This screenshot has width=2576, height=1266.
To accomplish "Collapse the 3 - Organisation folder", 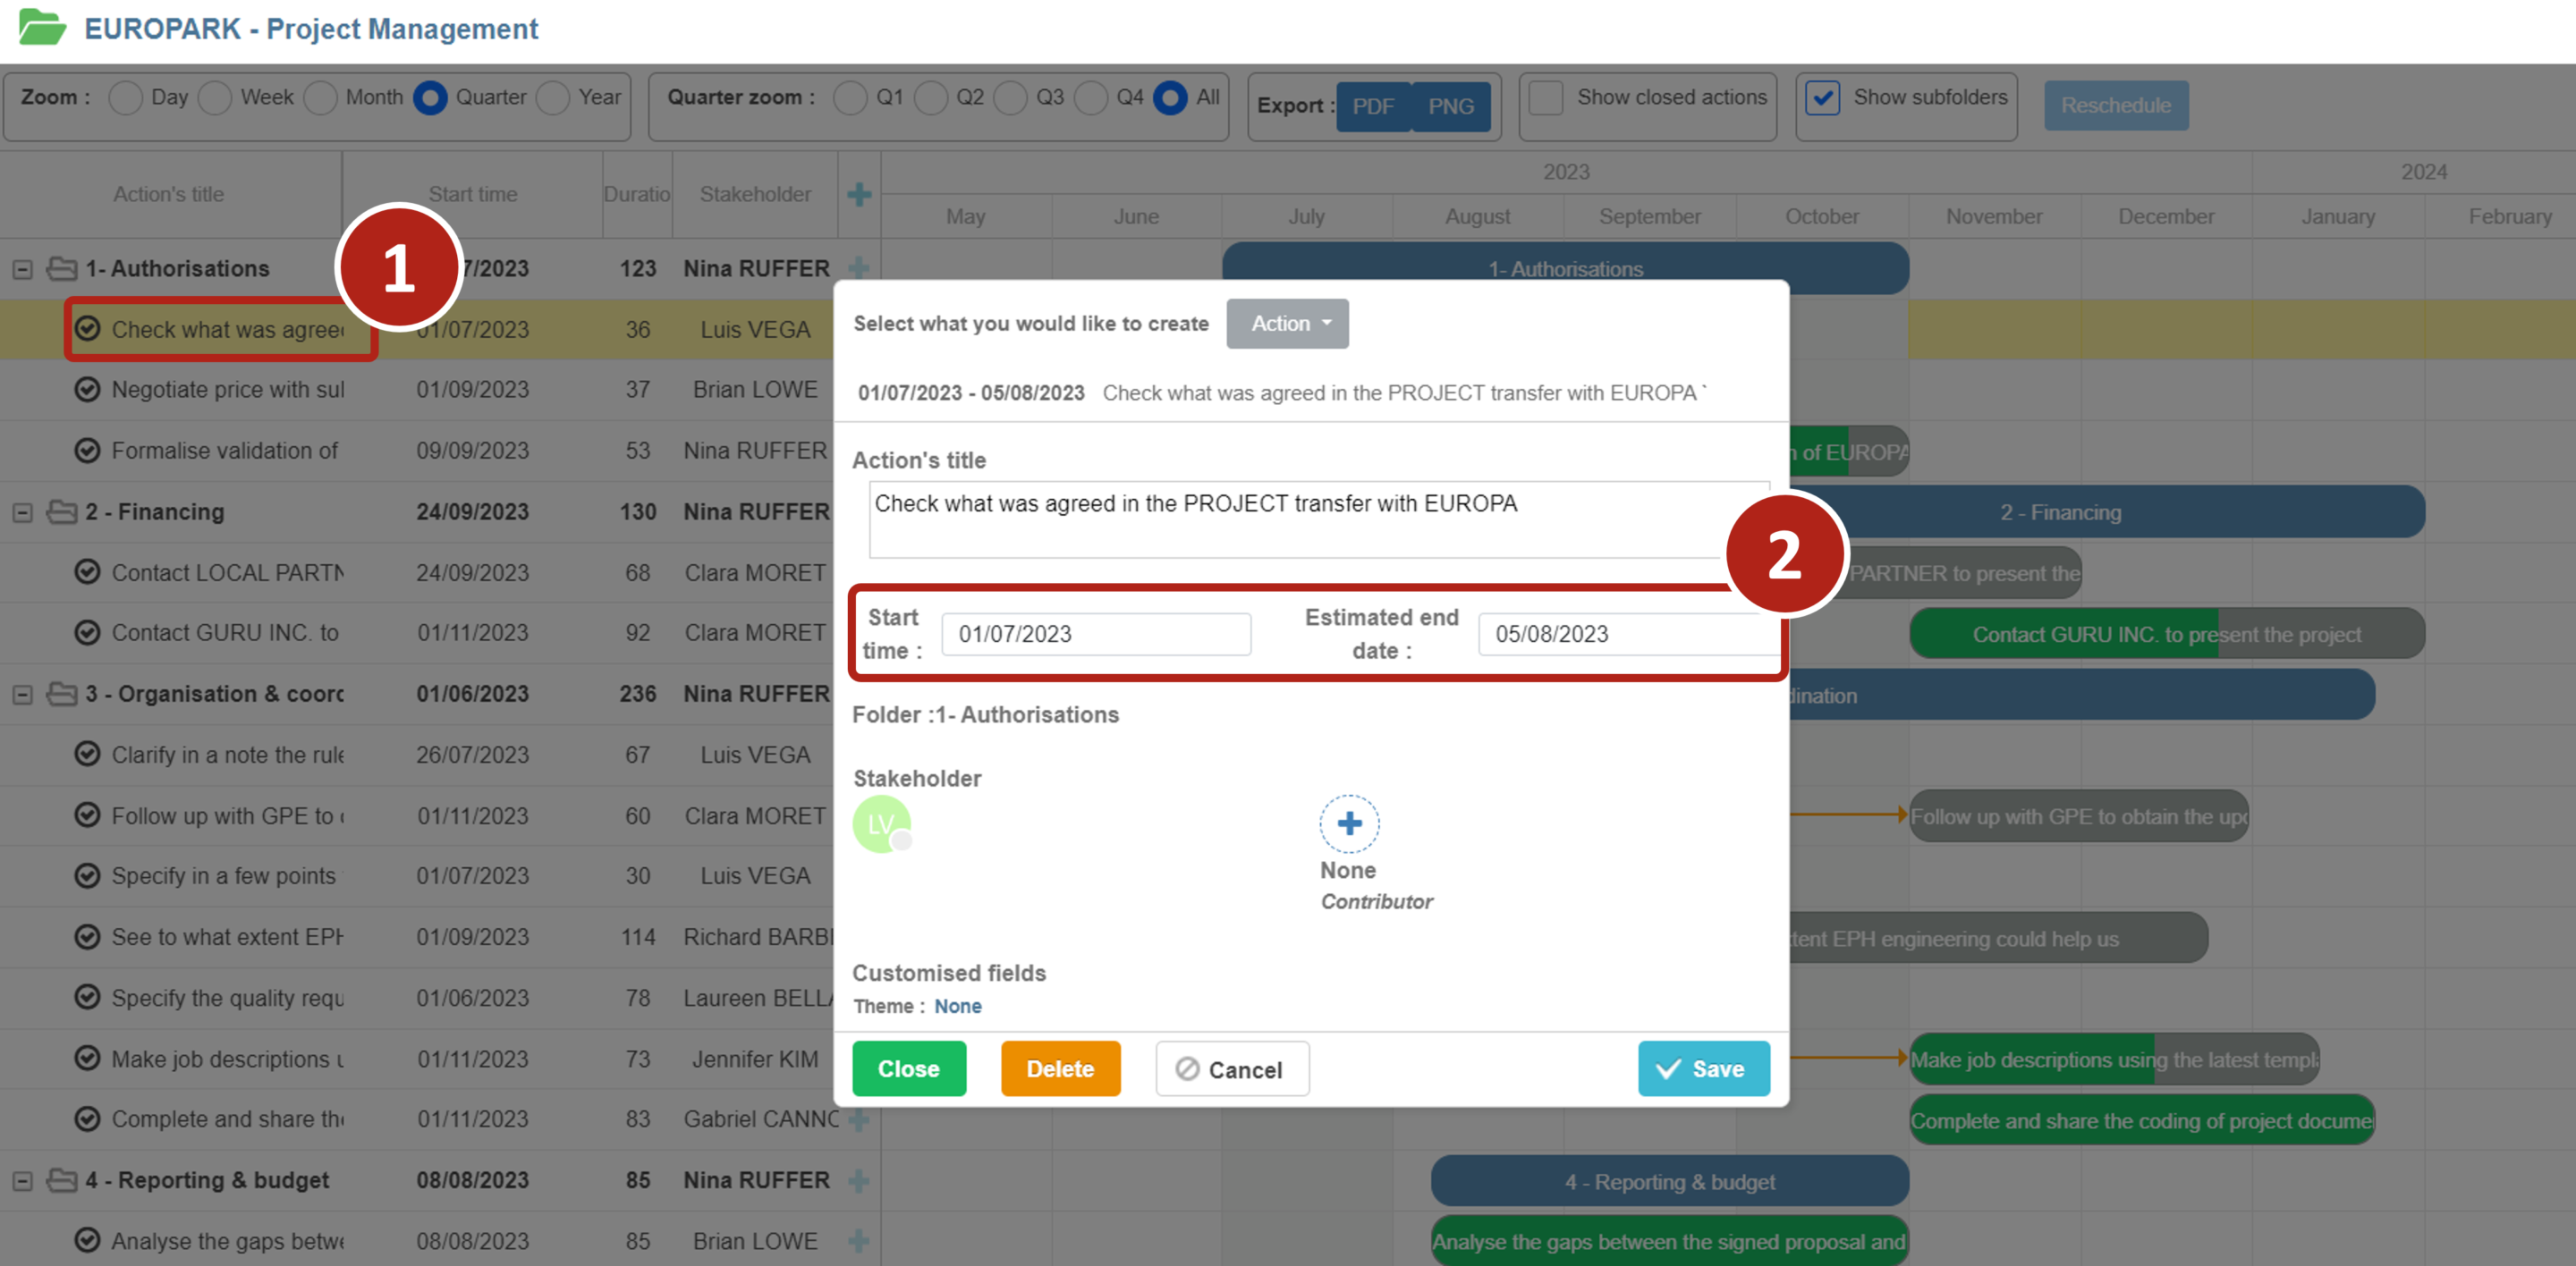I will pyautogui.click(x=22, y=695).
